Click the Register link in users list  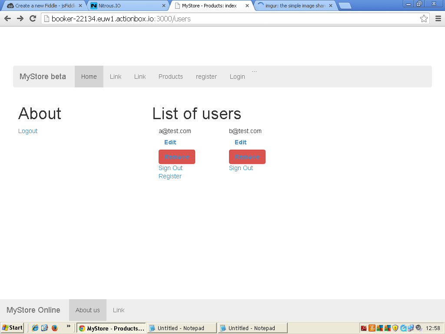click(x=170, y=176)
